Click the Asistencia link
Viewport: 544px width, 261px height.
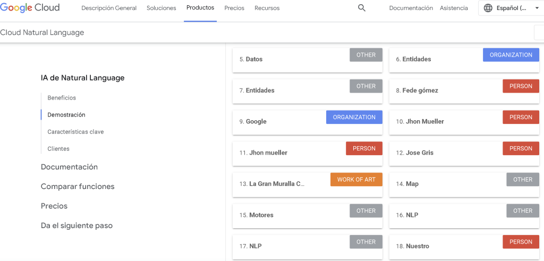(454, 8)
